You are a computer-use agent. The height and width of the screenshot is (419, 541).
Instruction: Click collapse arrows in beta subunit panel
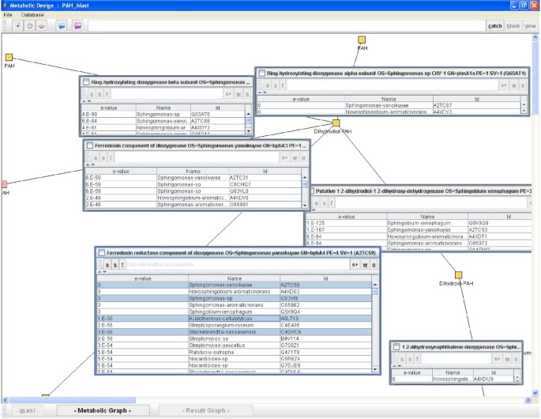coord(86,101)
